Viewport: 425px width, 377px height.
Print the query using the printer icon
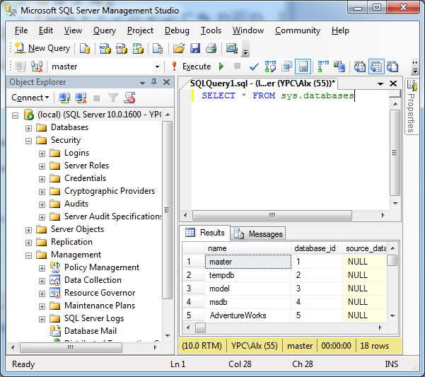(211, 49)
